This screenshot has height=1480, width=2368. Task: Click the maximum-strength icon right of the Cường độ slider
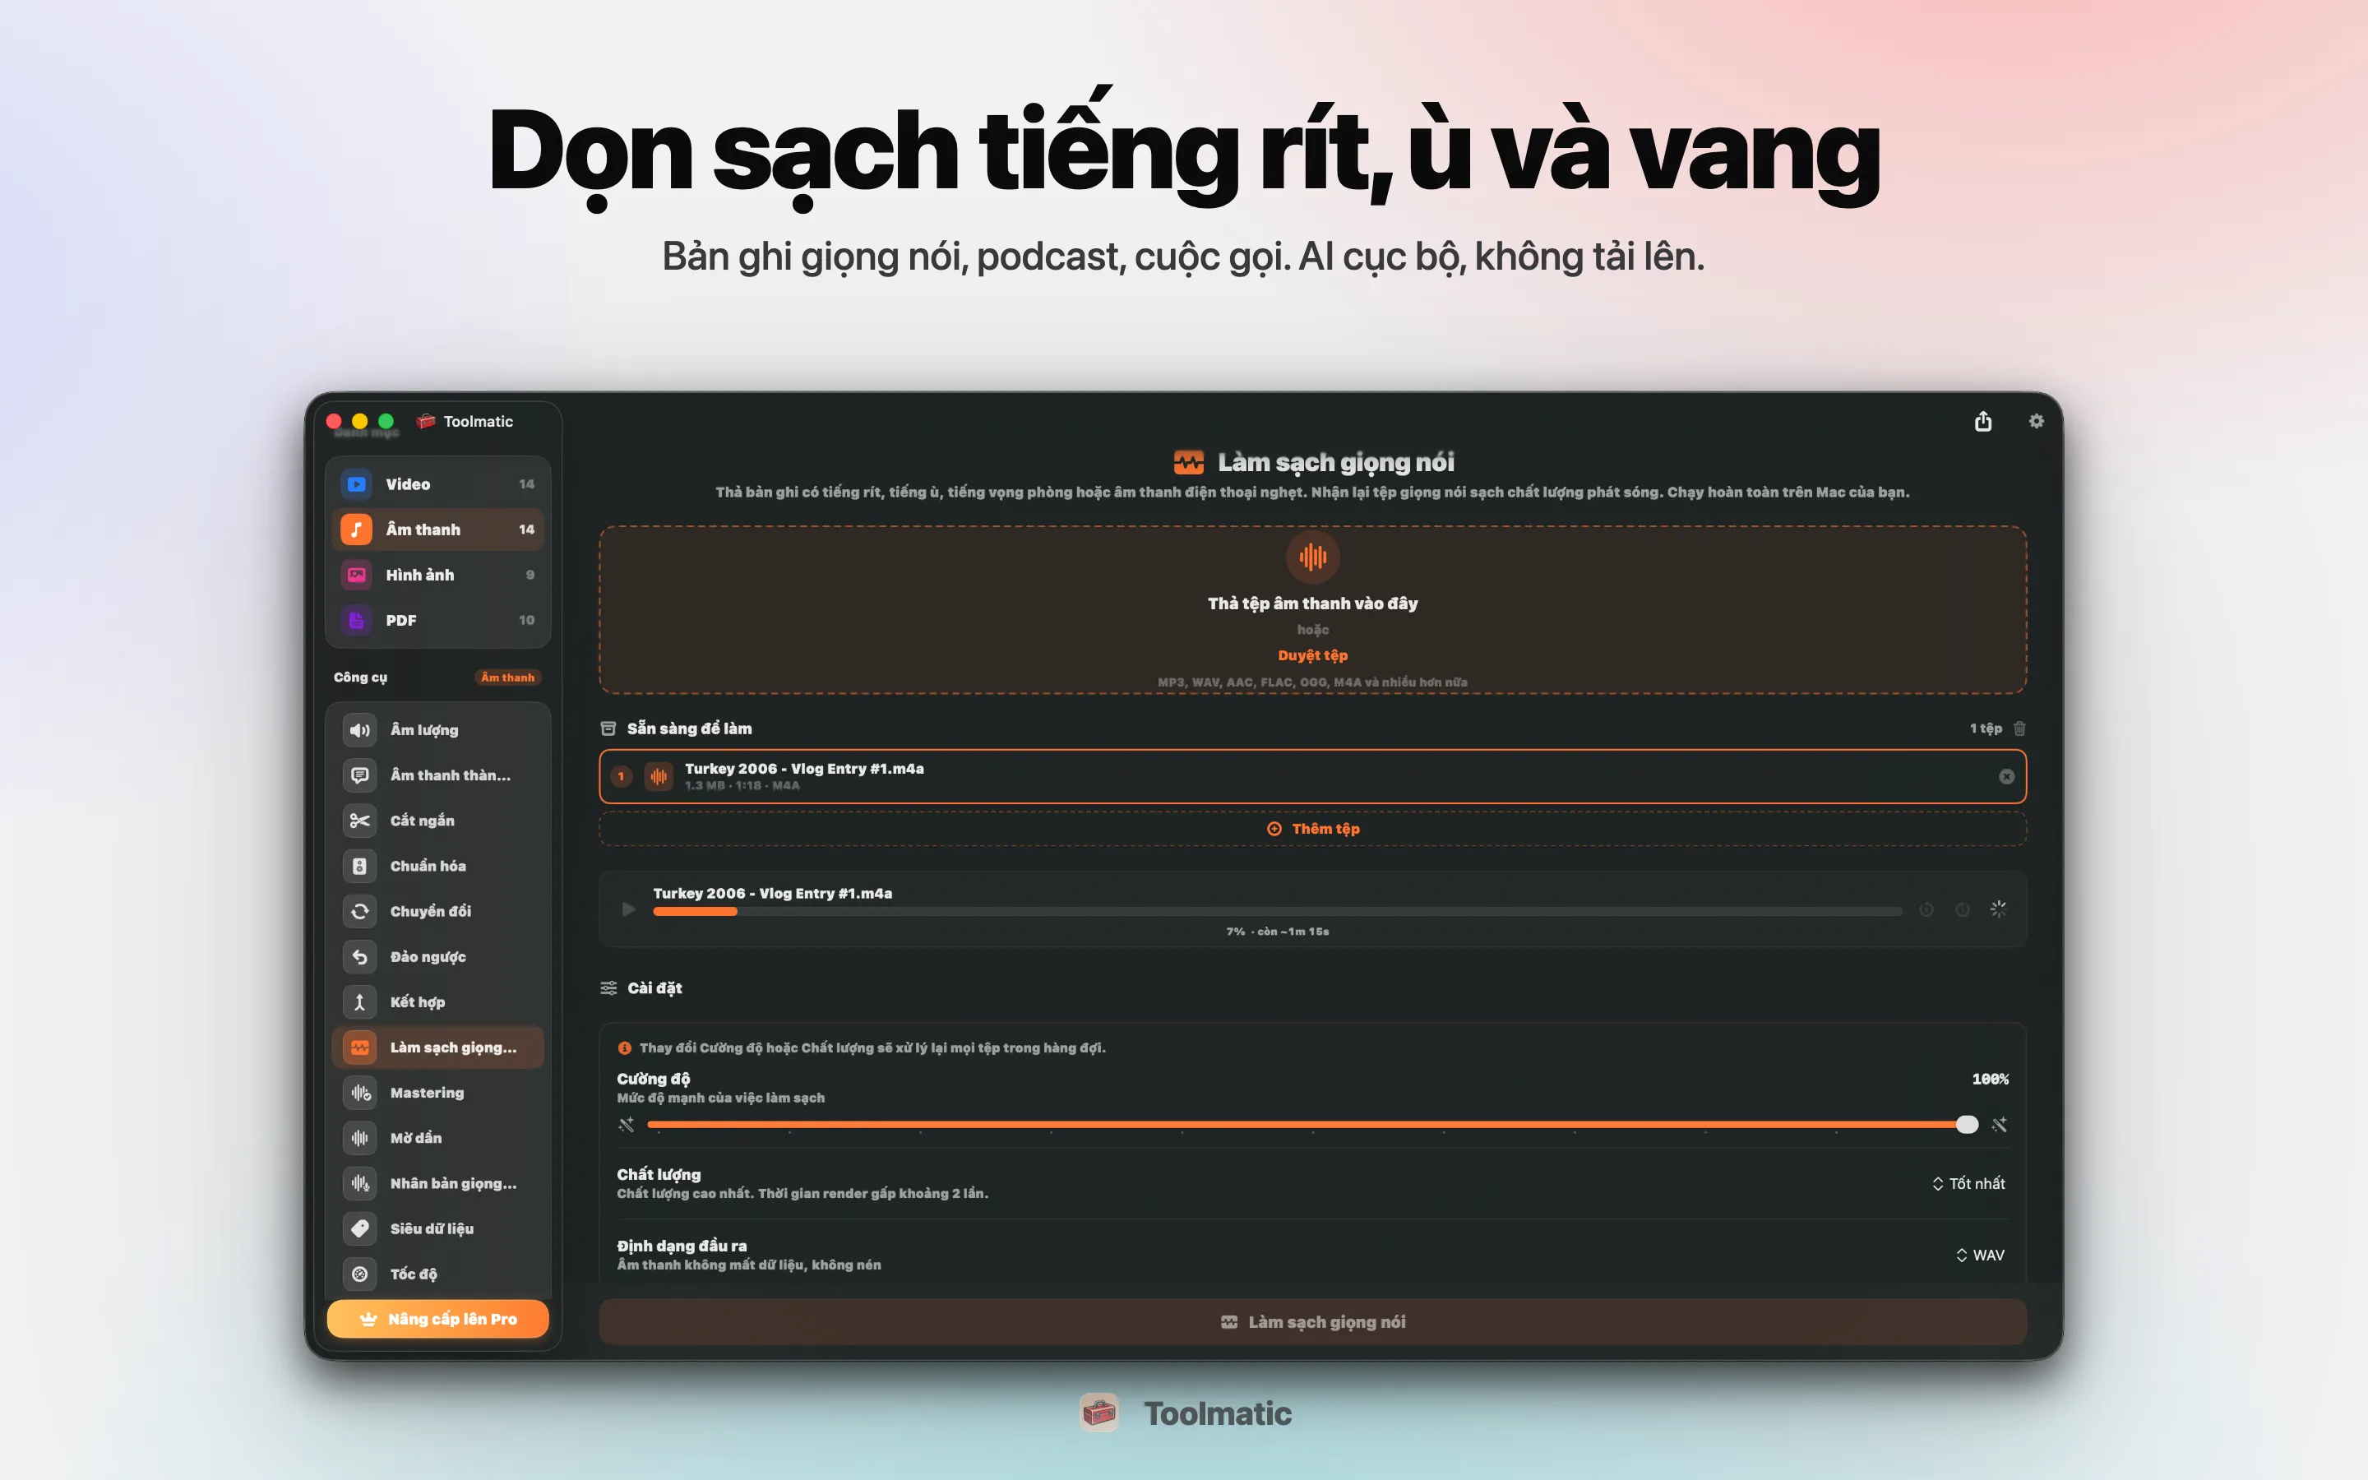[1999, 1125]
